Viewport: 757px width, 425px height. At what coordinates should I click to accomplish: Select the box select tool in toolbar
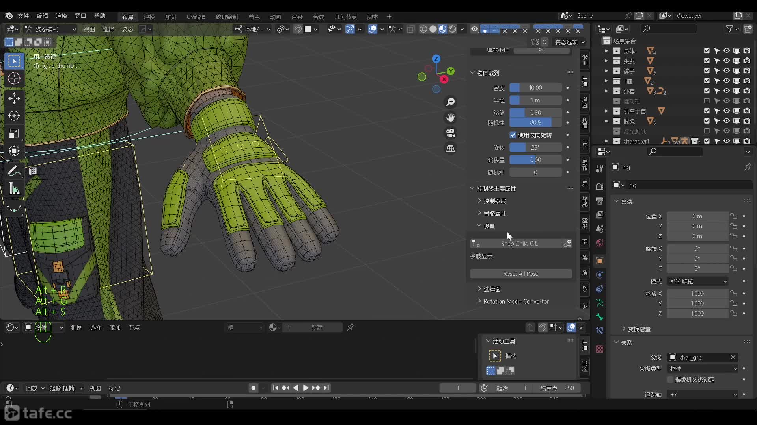click(x=14, y=61)
